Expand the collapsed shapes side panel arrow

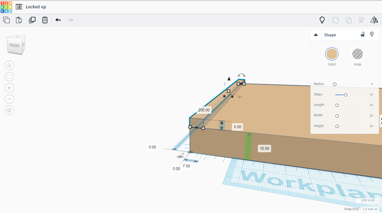381,121
